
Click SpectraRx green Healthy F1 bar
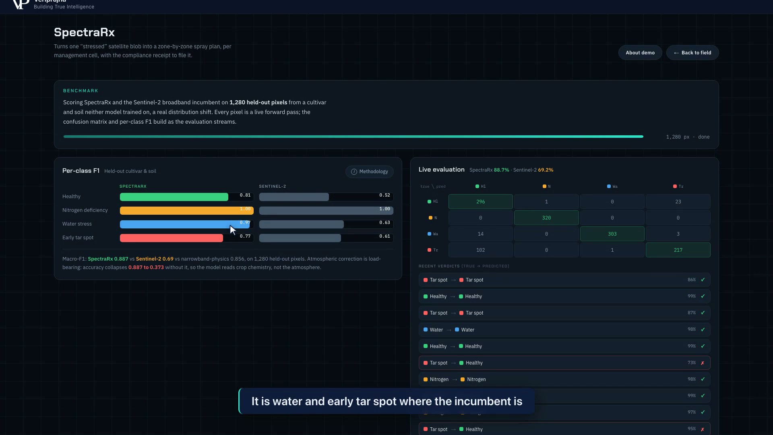coord(174,197)
